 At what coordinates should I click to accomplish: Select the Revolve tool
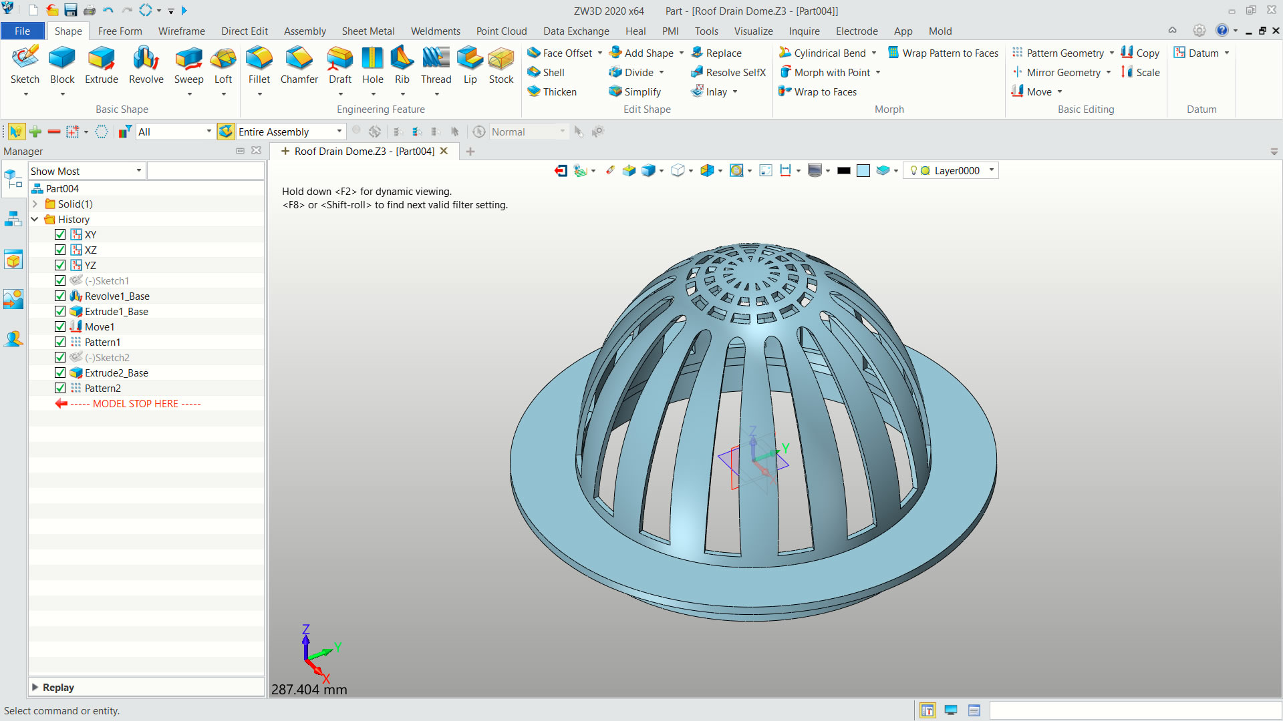[146, 65]
